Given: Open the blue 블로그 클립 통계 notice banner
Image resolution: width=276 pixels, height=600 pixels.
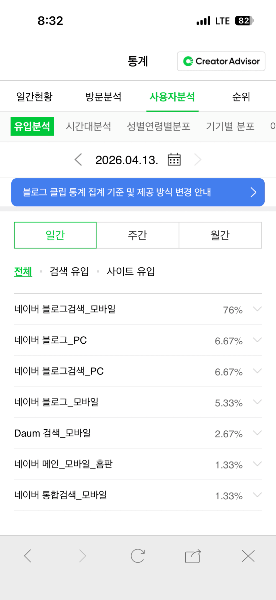Looking at the screenshot, I should 138,192.
